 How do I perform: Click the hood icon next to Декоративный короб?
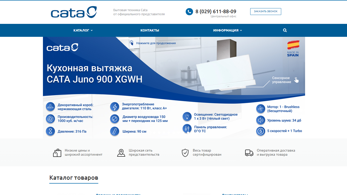point(51,107)
